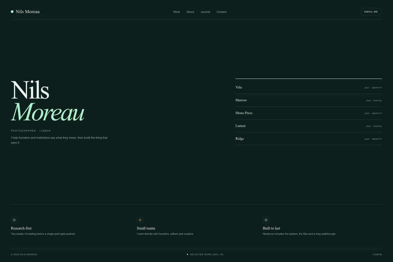Click the EMAIL ME button

click(x=371, y=12)
